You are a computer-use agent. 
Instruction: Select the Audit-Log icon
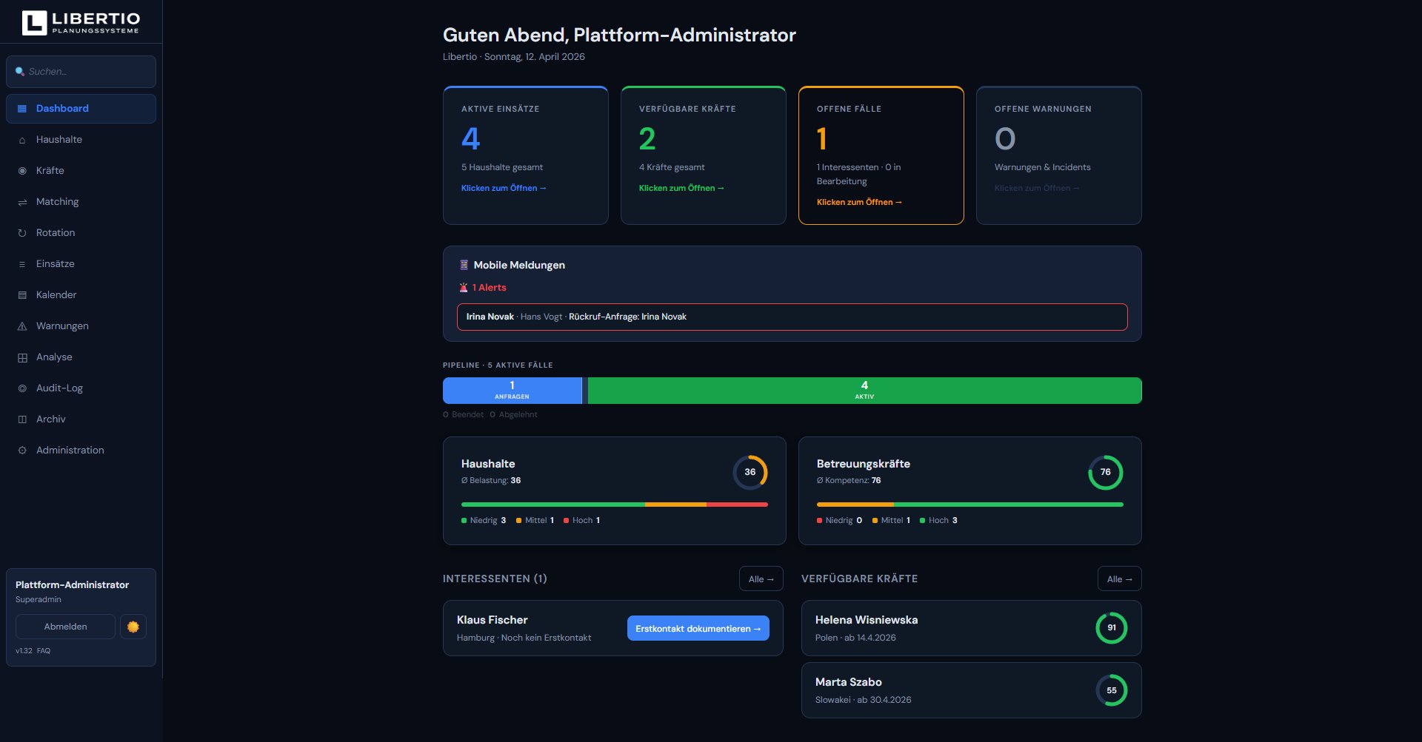[21, 388]
